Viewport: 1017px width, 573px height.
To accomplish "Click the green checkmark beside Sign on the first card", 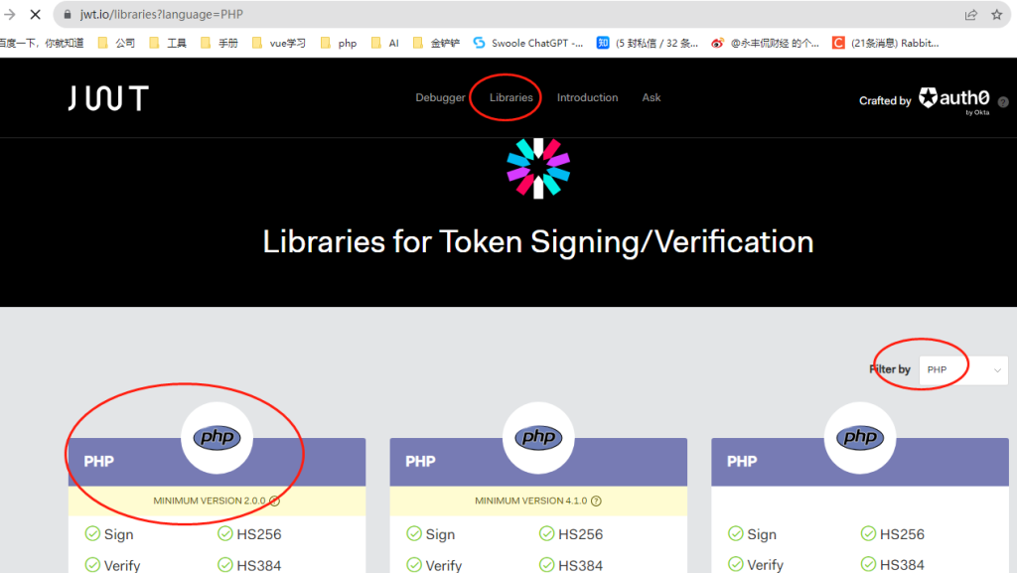I will [x=93, y=534].
